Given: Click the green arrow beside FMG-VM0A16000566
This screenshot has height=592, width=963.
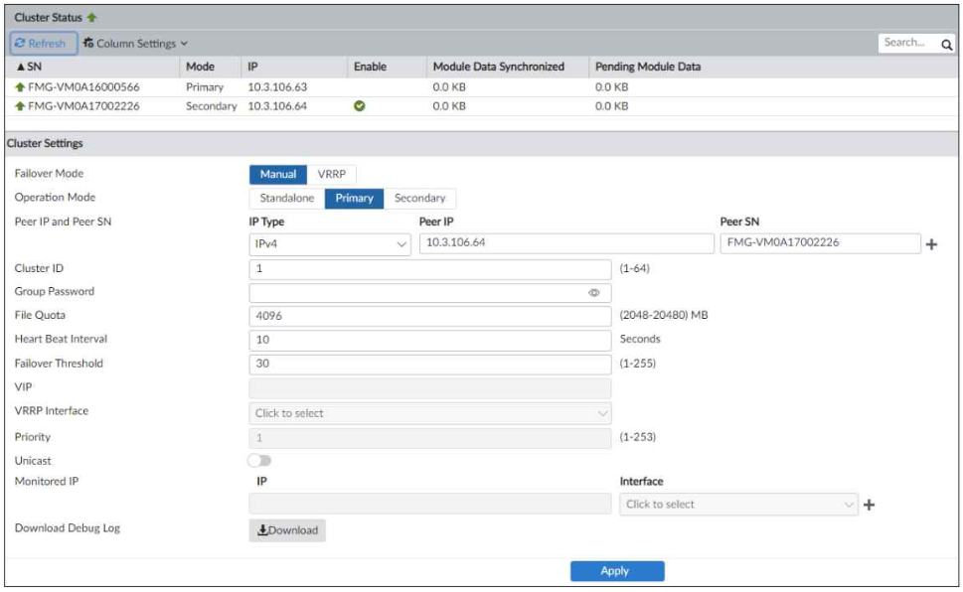Looking at the screenshot, I should click(x=20, y=87).
